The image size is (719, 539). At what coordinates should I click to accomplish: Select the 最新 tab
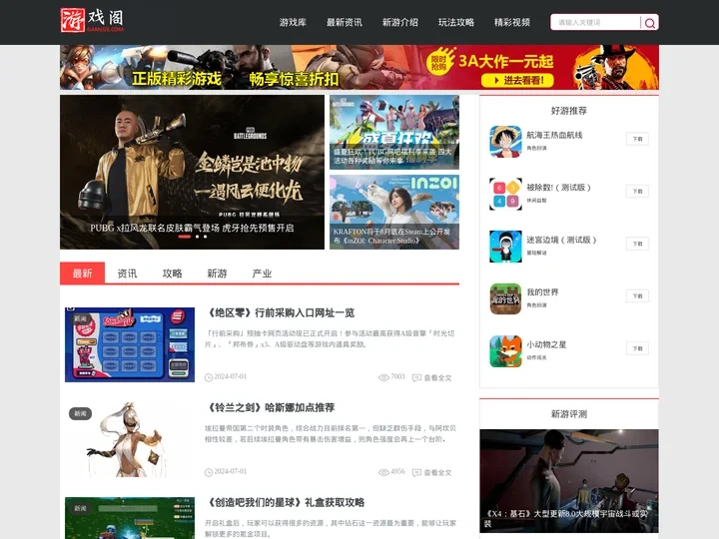pyautogui.click(x=82, y=273)
